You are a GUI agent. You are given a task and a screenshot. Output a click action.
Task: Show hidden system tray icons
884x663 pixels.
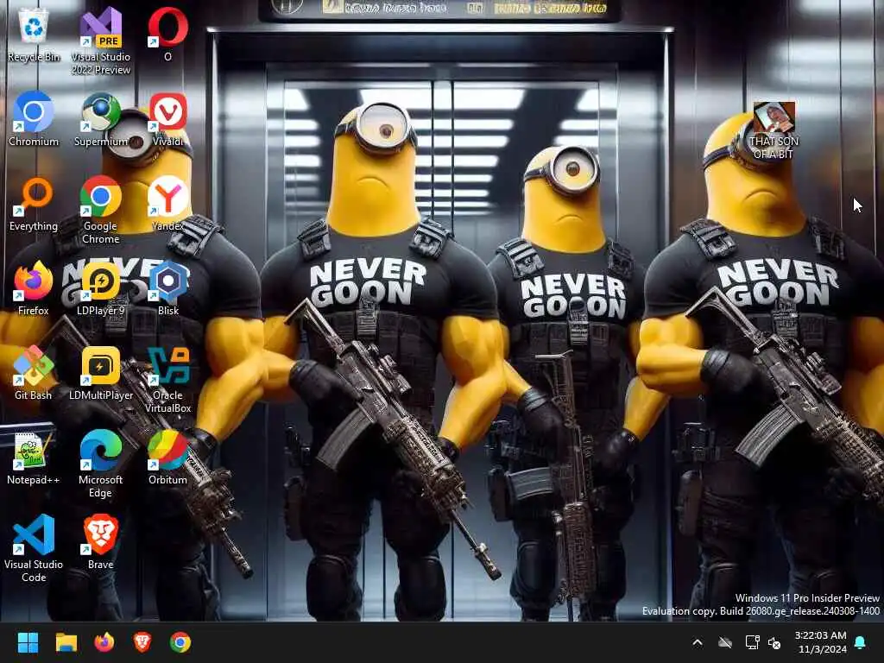(698, 642)
